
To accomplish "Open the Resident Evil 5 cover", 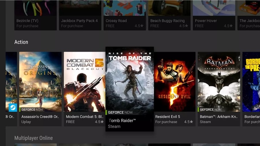I will [x=174, y=82].
